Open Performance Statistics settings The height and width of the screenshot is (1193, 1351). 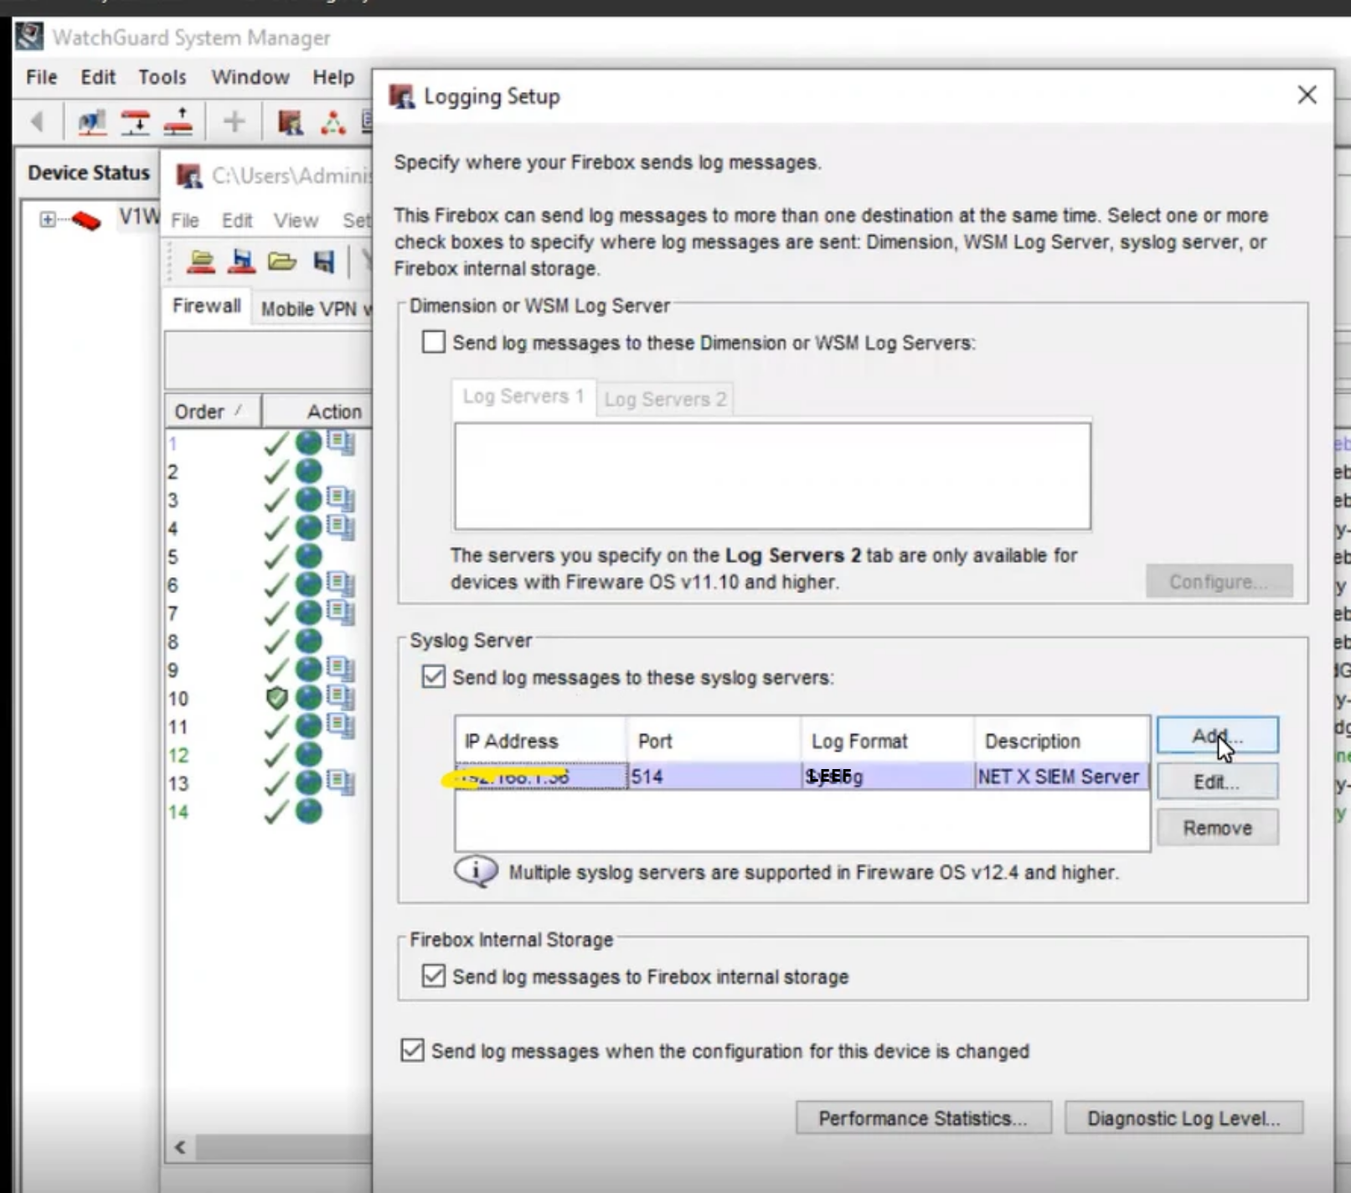click(x=923, y=1118)
